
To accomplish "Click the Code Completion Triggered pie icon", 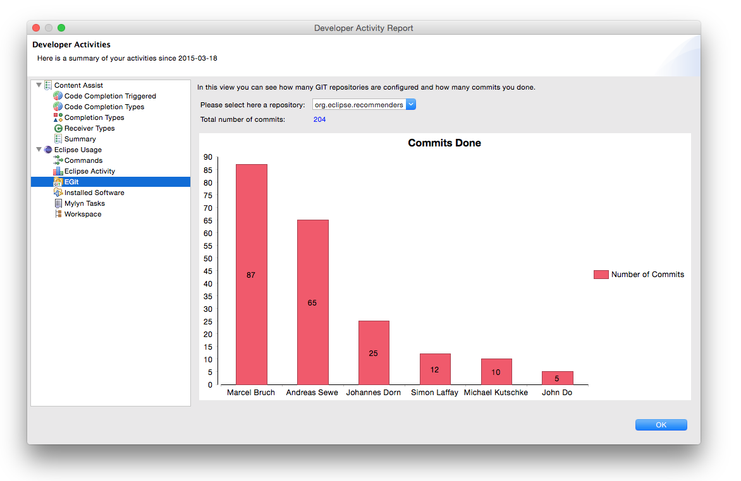I will [58, 96].
